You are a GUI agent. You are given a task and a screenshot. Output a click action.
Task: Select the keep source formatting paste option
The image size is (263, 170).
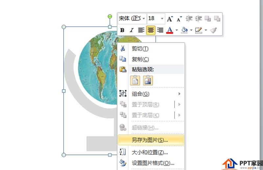click(135, 80)
